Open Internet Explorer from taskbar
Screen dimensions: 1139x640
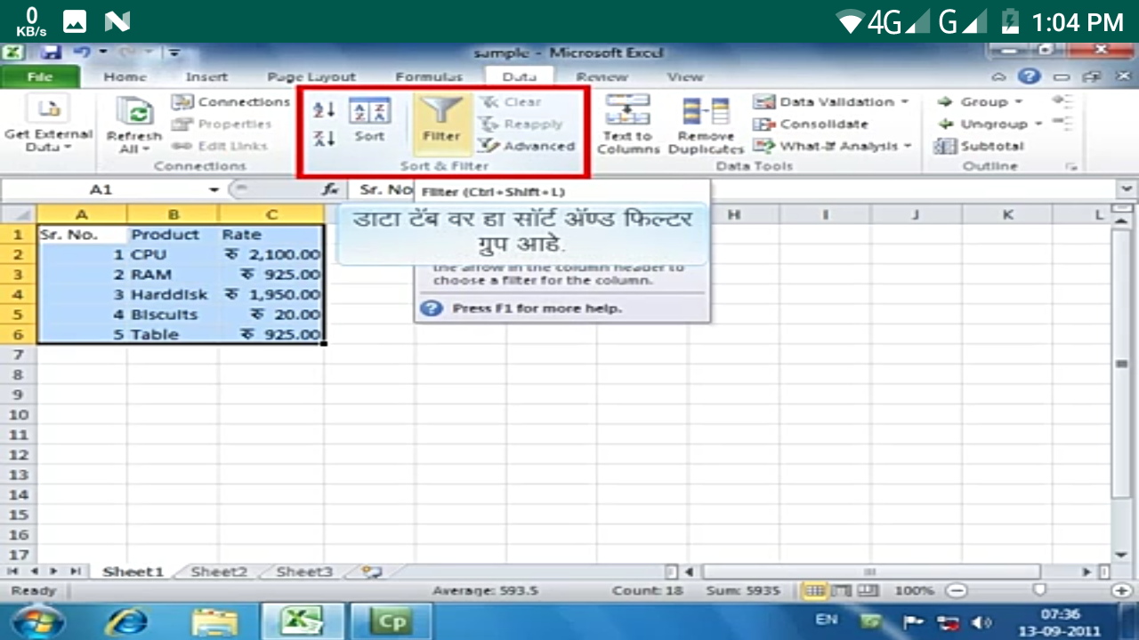tap(126, 621)
